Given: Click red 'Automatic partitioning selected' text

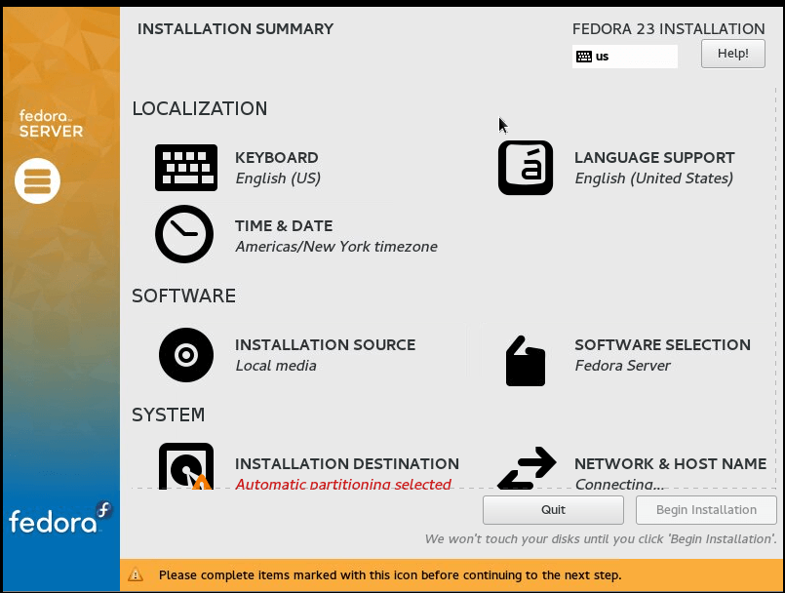Looking at the screenshot, I should [343, 484].
